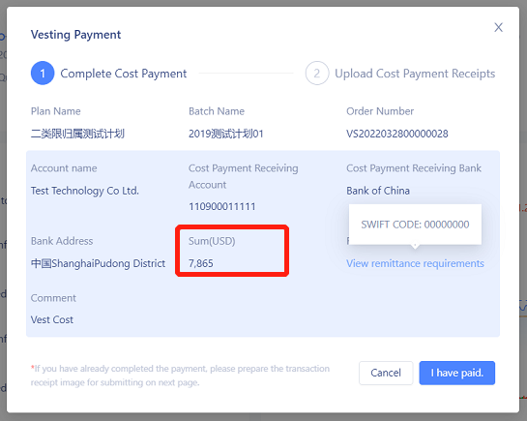Click the account name Test Technology Co Ltd.
Screen dimensions: 527x421
tap(85, 191)
